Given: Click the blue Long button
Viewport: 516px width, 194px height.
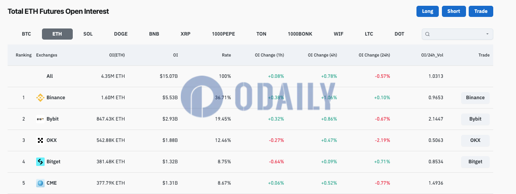Looking at the screenshot, I should click(428, 11).
